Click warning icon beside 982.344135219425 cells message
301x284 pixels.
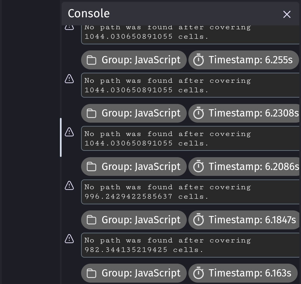tap(69, 239)
